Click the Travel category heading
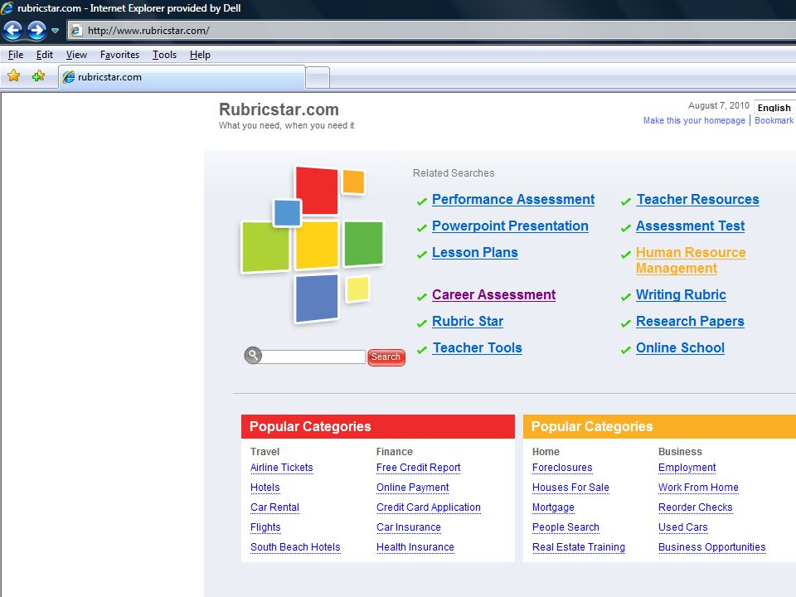Screen dimensions: 796x597 [265, 451]
